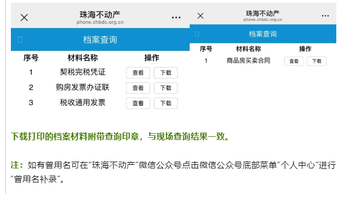Download 购房发票办证联 document

point(165,88)
